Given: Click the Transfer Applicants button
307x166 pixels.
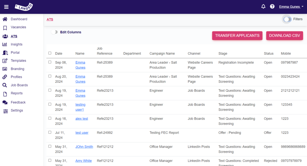Looking at the screenshot, I should 237,36.
